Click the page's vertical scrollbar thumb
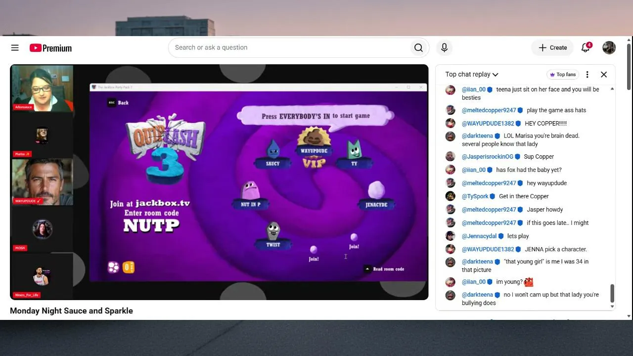Viewport: 633px width, 356px height. tap(629, 67)
